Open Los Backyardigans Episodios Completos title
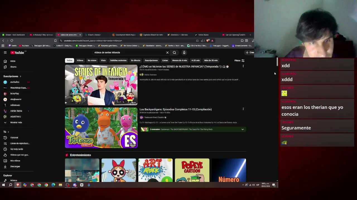The width and height of the screenshot is (357, 200). [x=176, y=109]
